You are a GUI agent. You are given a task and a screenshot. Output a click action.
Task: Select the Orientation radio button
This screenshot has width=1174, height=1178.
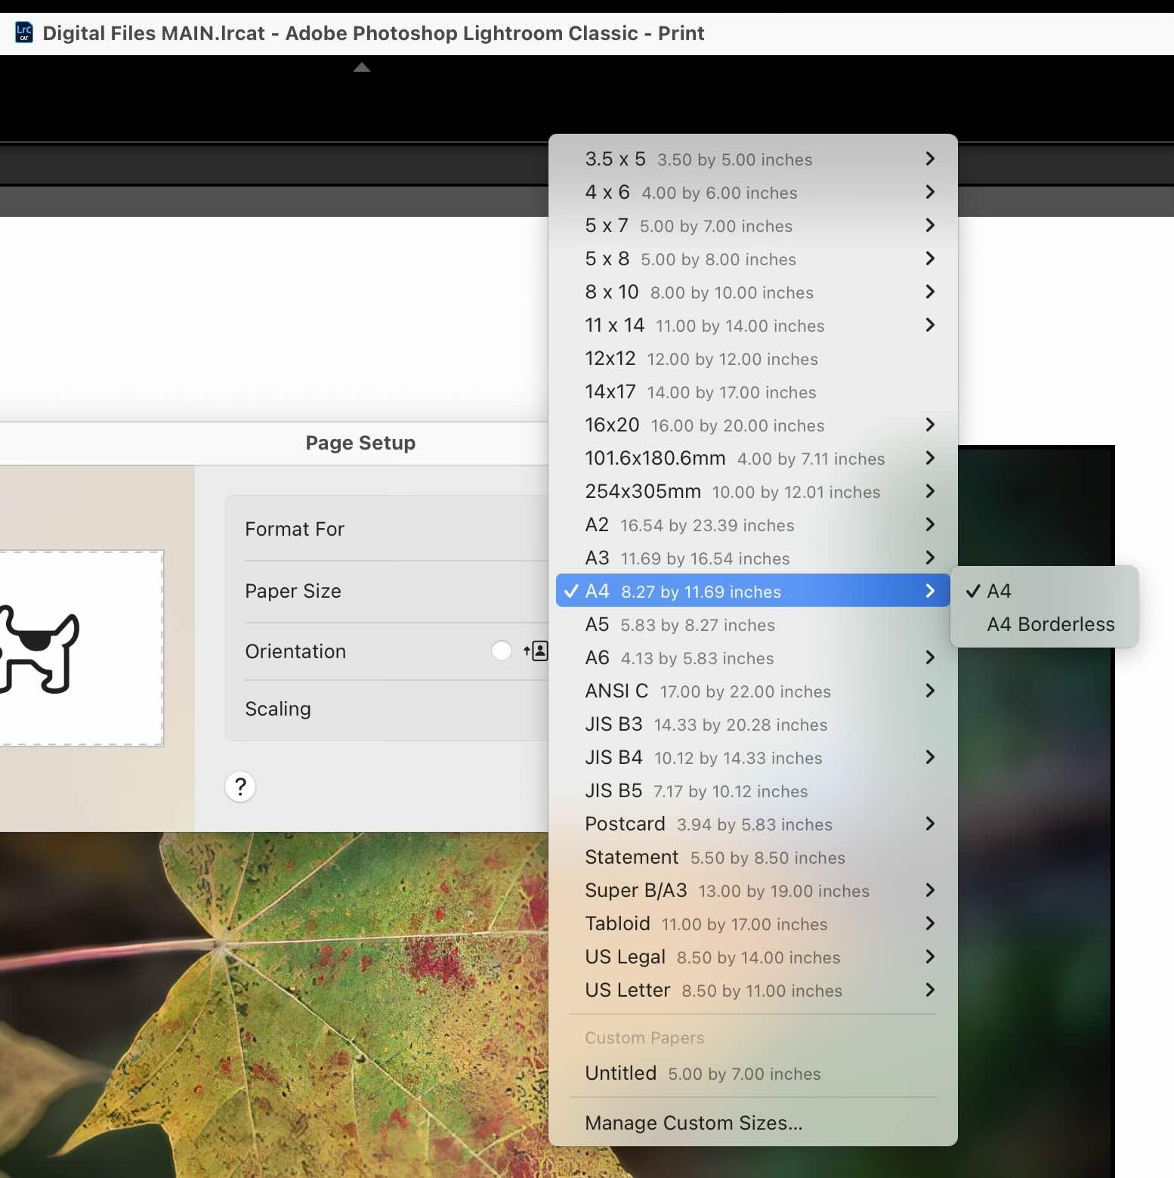pos(501,651)
